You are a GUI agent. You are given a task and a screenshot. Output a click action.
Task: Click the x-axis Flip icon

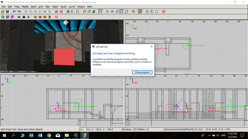(x=25, y=11)
